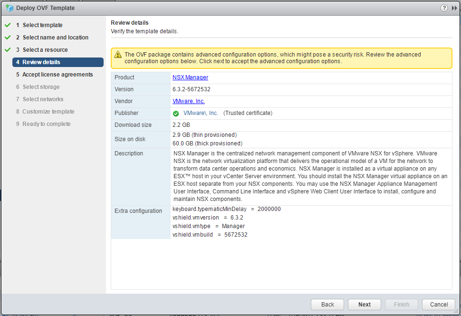Click green checkmark beside Select a resource
Image resolution: width=461 pixels, height=316 pixels.
pos(8,50)
